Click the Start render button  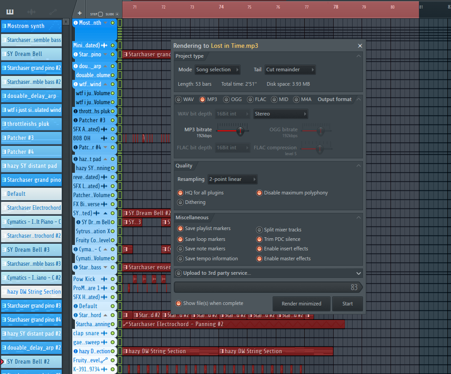pos(347,304)
